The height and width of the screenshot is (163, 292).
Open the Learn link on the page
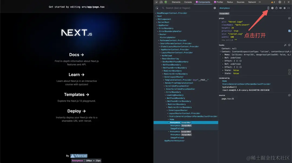pos(77,75)
